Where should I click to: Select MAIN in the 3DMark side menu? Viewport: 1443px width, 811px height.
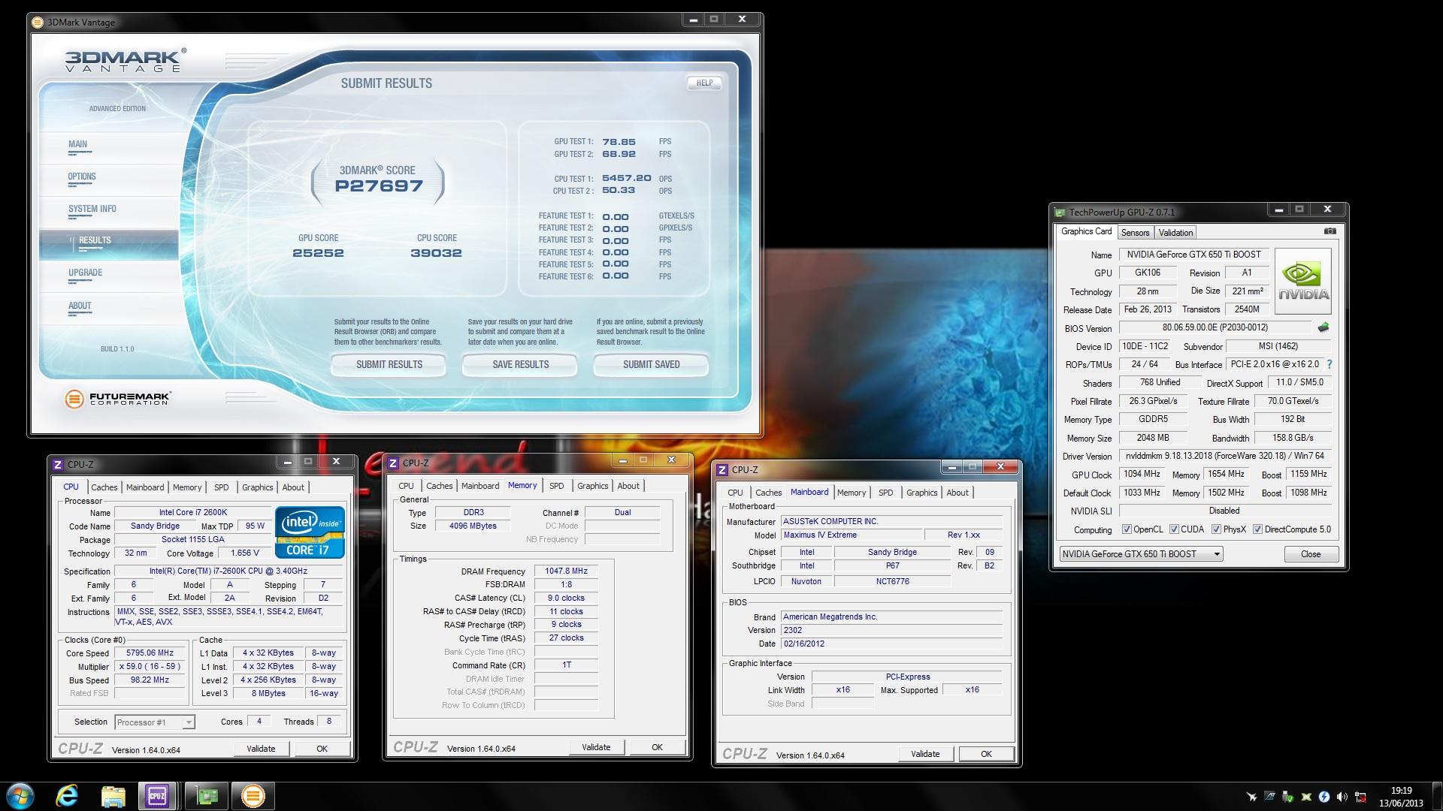point(78,144)
